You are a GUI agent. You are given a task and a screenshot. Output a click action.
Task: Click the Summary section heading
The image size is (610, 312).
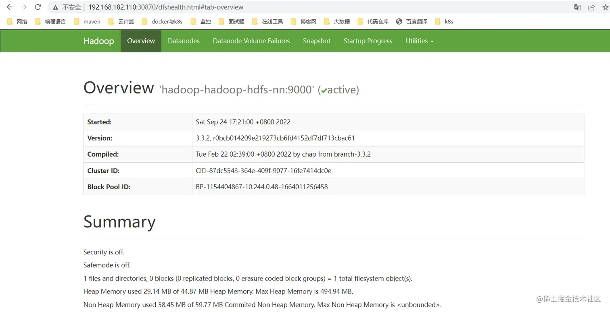pyautogui.click(x=119, y=222)
